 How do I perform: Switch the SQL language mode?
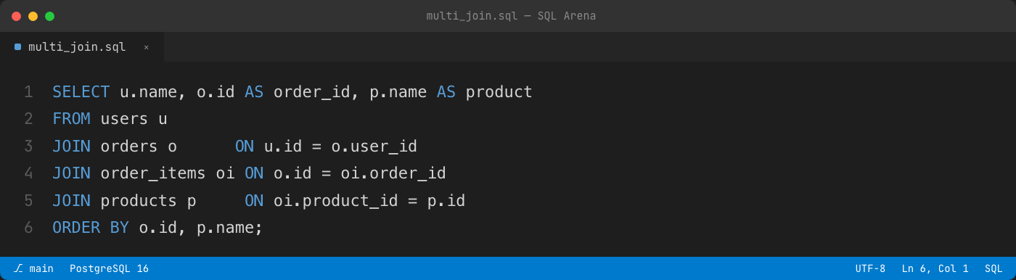[x=994, y=268]
